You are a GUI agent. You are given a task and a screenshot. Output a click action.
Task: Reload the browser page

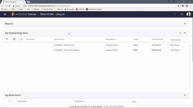click(9, 6)
